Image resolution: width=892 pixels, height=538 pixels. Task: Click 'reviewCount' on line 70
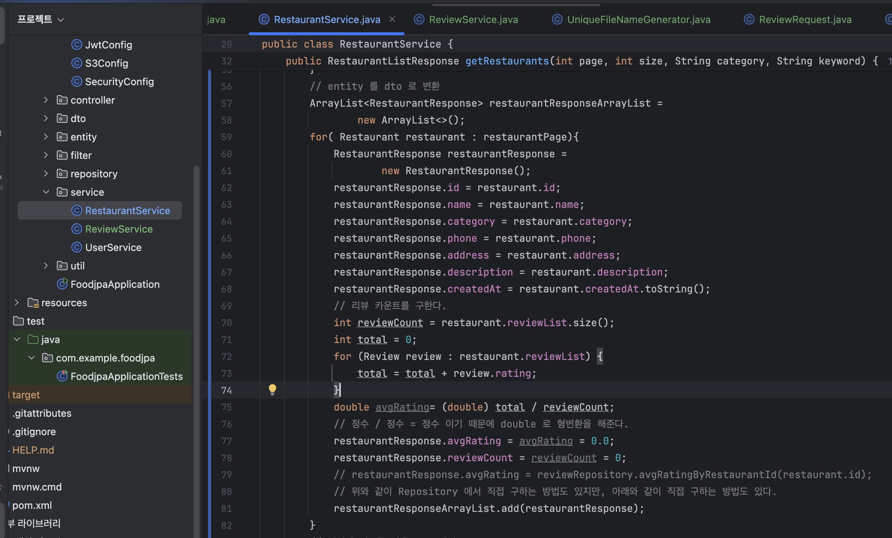pyautogui.click(x=390, y=323)
